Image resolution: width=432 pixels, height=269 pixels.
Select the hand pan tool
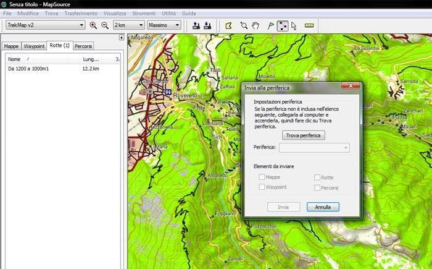click(255, 26)
